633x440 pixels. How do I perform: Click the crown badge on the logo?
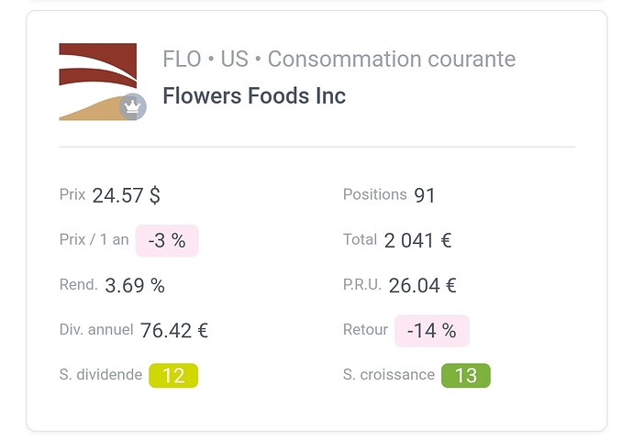(132, 107)
